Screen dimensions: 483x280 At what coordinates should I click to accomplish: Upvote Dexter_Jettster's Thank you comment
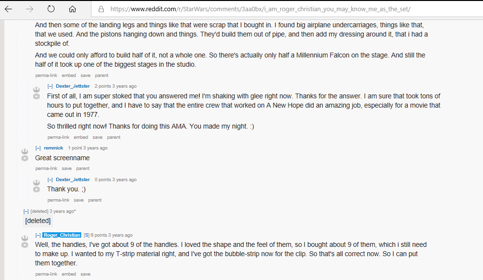tap(36, 183)
